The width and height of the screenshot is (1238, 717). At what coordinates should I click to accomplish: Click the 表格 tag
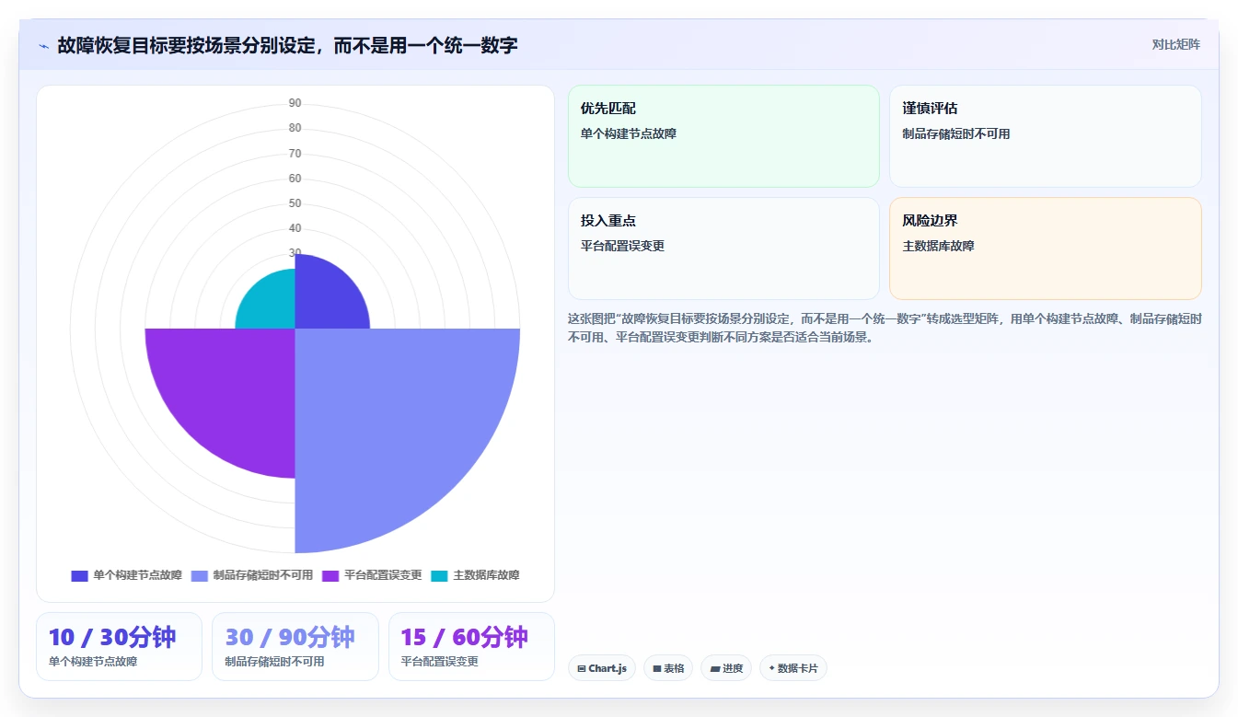[x=668, y=668]
